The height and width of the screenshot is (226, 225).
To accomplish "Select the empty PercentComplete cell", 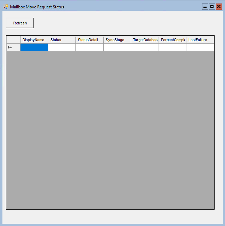I will (172, 47).
